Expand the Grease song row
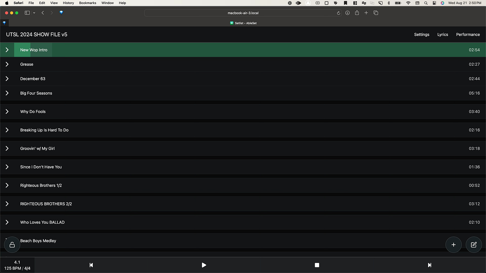Viewport: 486px width, 273px height. pyautogui.click(x=7, y=64)
